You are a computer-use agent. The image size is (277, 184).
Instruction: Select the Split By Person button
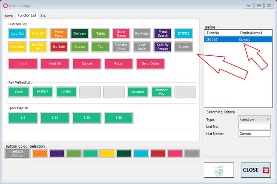coord(162,47)
